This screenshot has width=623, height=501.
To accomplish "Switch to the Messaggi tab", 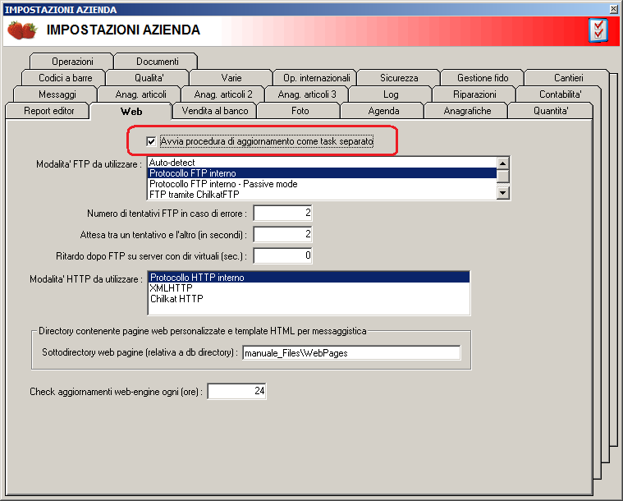I will click(x=57, y=94).
